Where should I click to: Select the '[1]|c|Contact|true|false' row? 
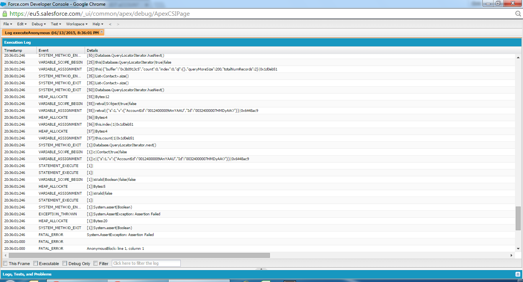coord(259,152)
